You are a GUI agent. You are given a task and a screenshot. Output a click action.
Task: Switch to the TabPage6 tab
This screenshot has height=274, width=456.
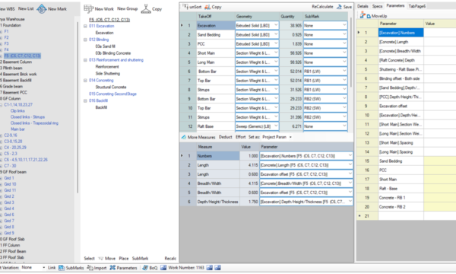pos(417,6)
